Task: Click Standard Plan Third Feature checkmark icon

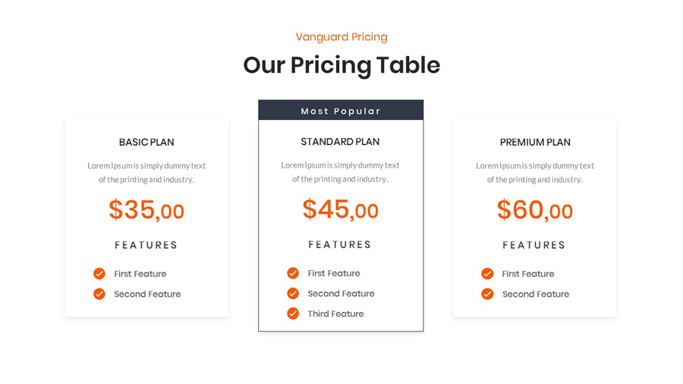Action: point(293,314)
